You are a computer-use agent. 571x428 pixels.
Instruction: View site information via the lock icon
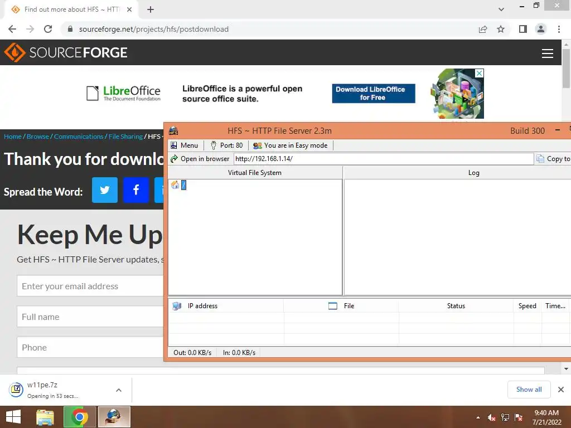point(70,29)
